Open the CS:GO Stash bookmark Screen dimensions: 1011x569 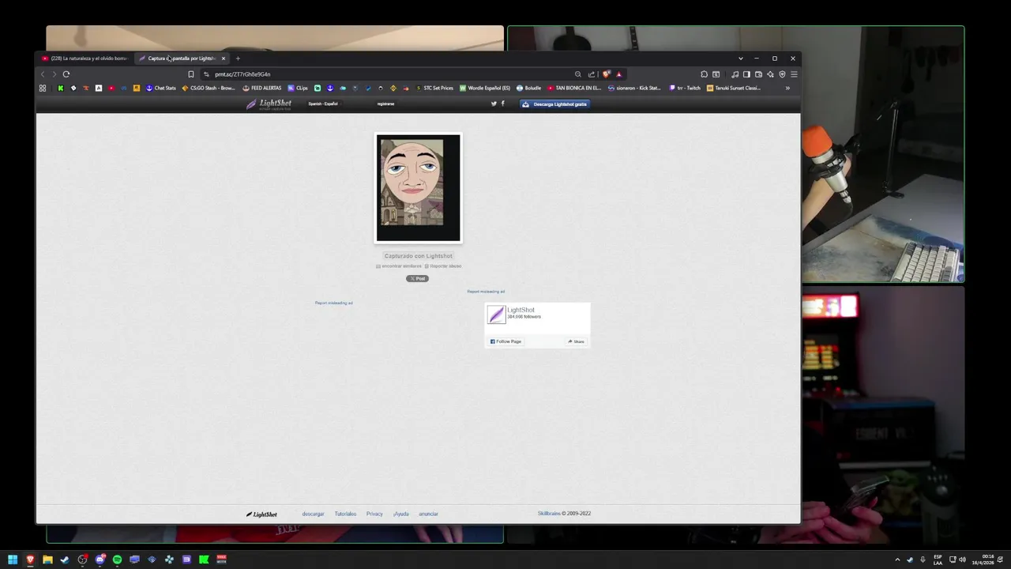pyautogui.click(x=209, y=88)
